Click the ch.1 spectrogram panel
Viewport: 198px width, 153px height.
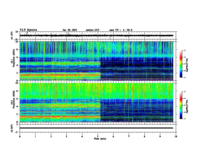(x=96, y=61)
